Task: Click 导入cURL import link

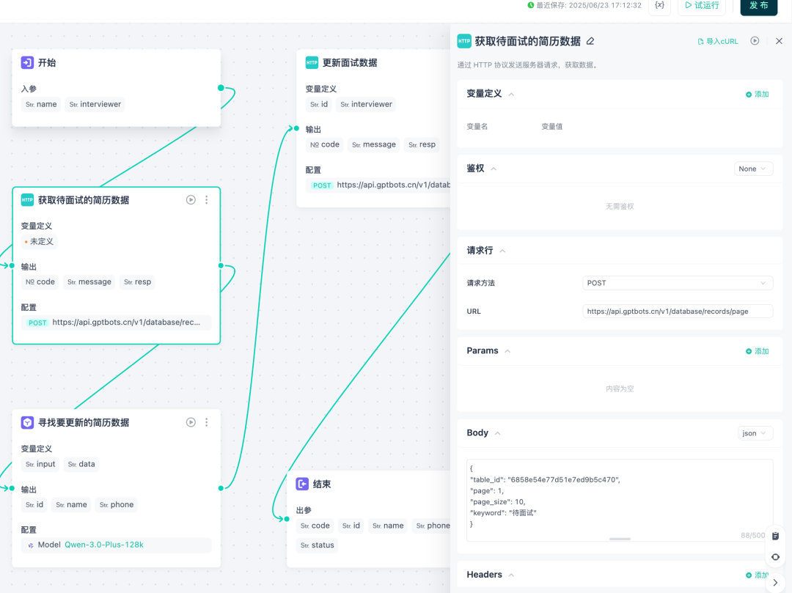Action: coord(718,41)
